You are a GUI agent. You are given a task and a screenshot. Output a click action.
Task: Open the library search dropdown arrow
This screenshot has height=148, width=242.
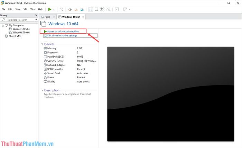(36, 20)
